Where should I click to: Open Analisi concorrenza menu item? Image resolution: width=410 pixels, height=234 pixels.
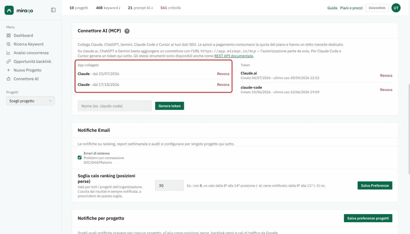pyautogui.click(x=31, y=53)
